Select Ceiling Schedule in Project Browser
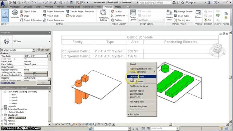233x131 pixels. point(16,112)
